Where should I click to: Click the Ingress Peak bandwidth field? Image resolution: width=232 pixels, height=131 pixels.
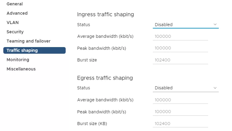[x=180, y=48]
